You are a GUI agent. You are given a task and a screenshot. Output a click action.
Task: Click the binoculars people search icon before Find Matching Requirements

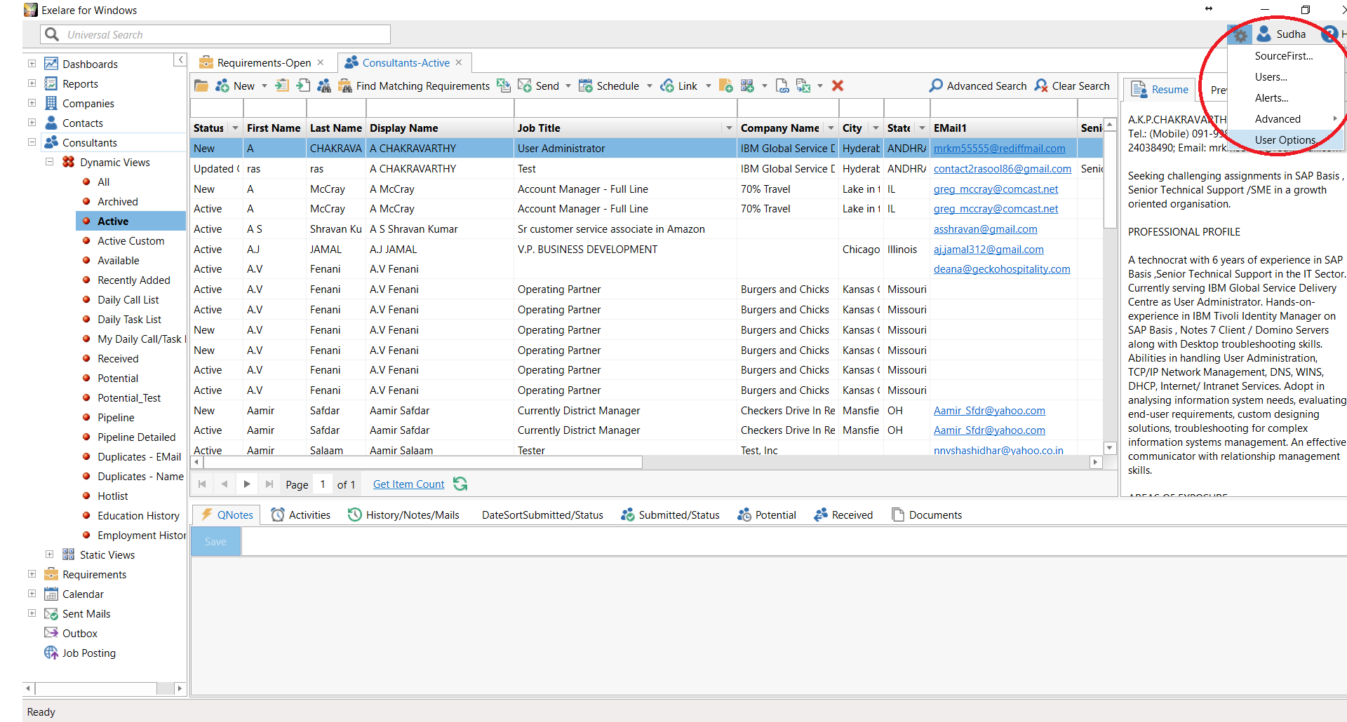324,86
